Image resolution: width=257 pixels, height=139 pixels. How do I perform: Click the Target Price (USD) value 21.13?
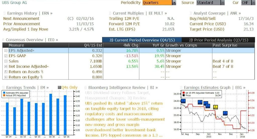249,29
